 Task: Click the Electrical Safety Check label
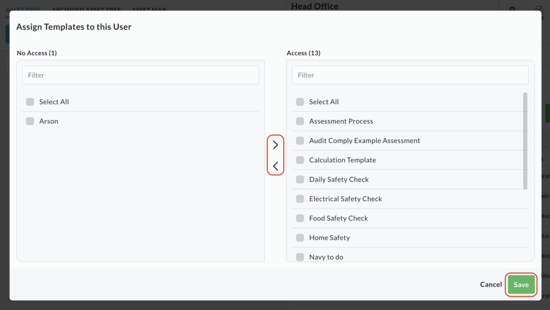345,199
